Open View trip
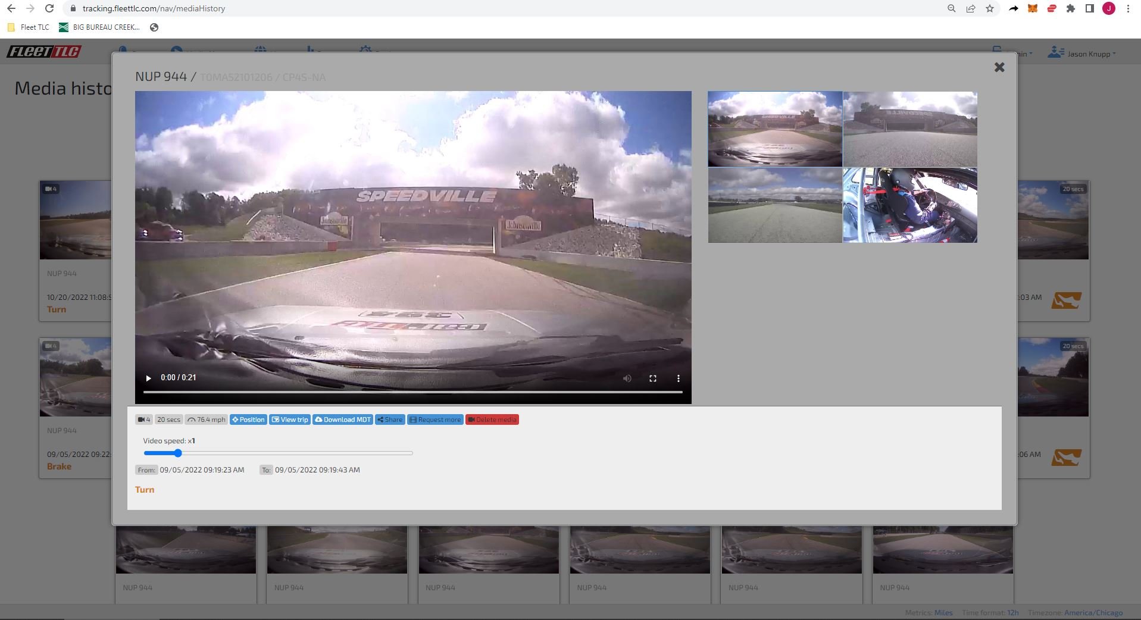 (290, 419)
